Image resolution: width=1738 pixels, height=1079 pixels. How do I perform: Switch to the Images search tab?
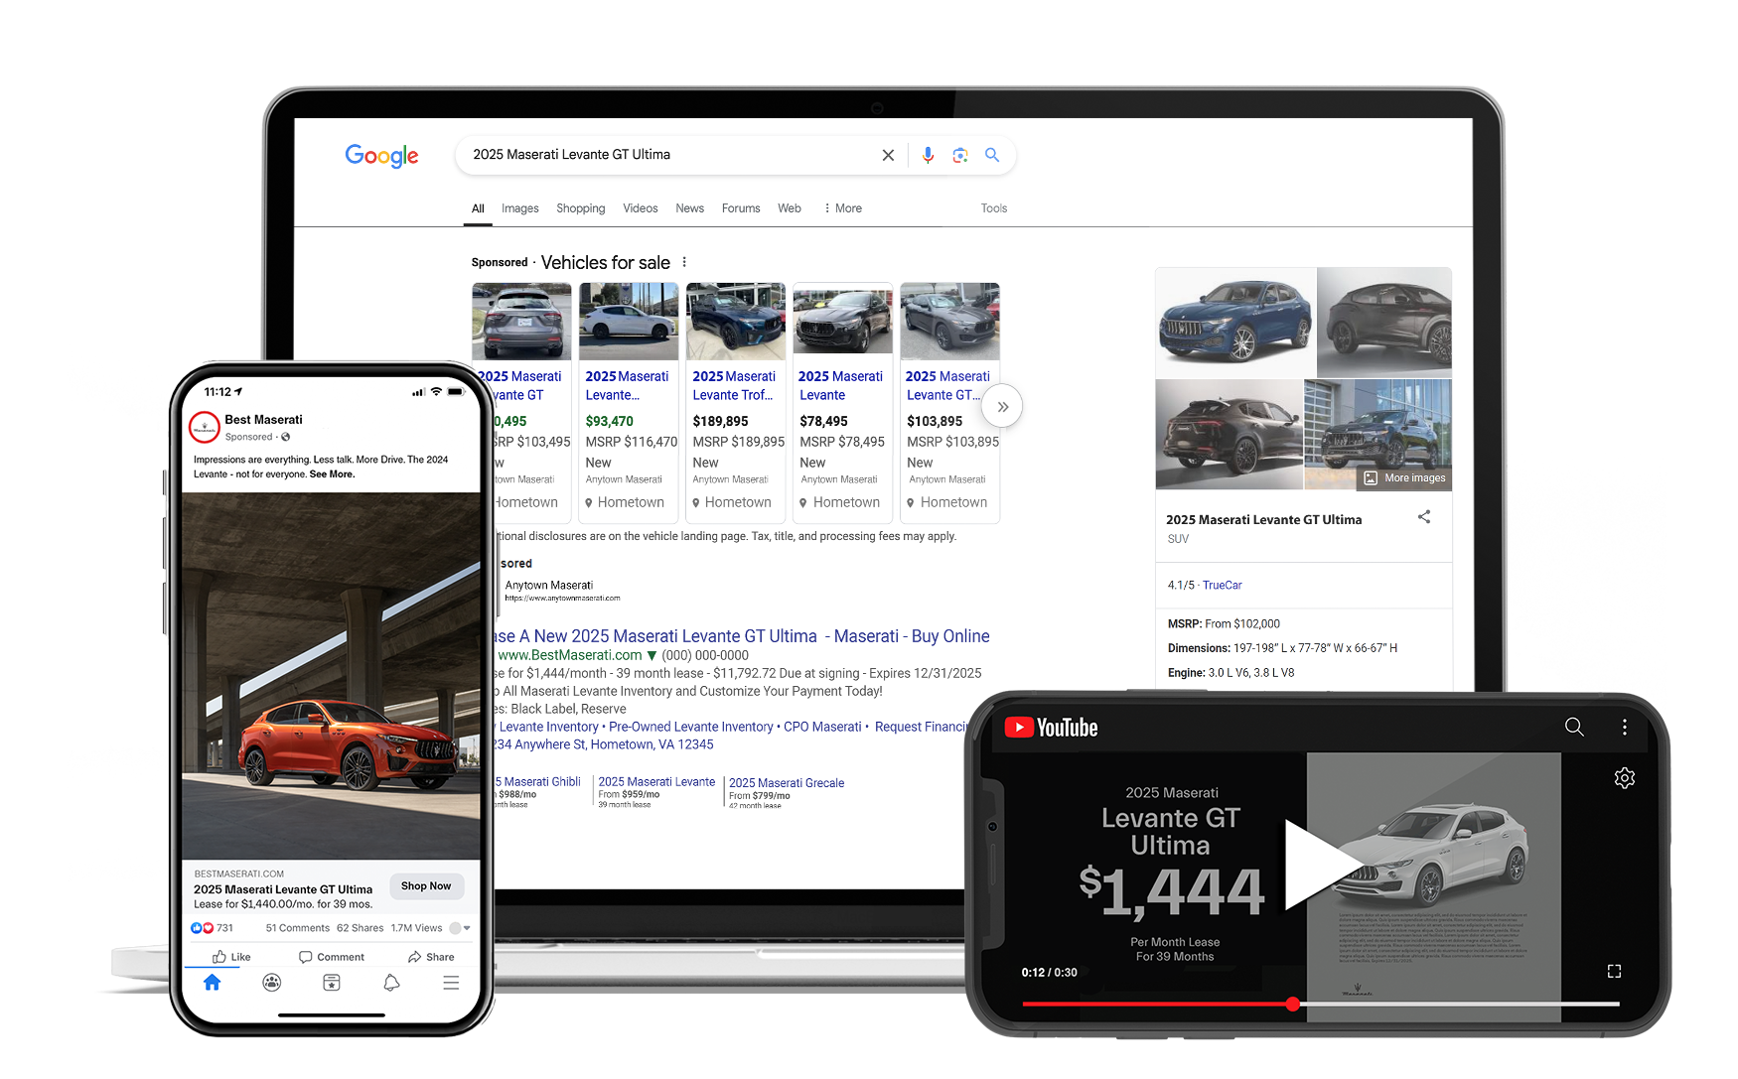(520, 208)
